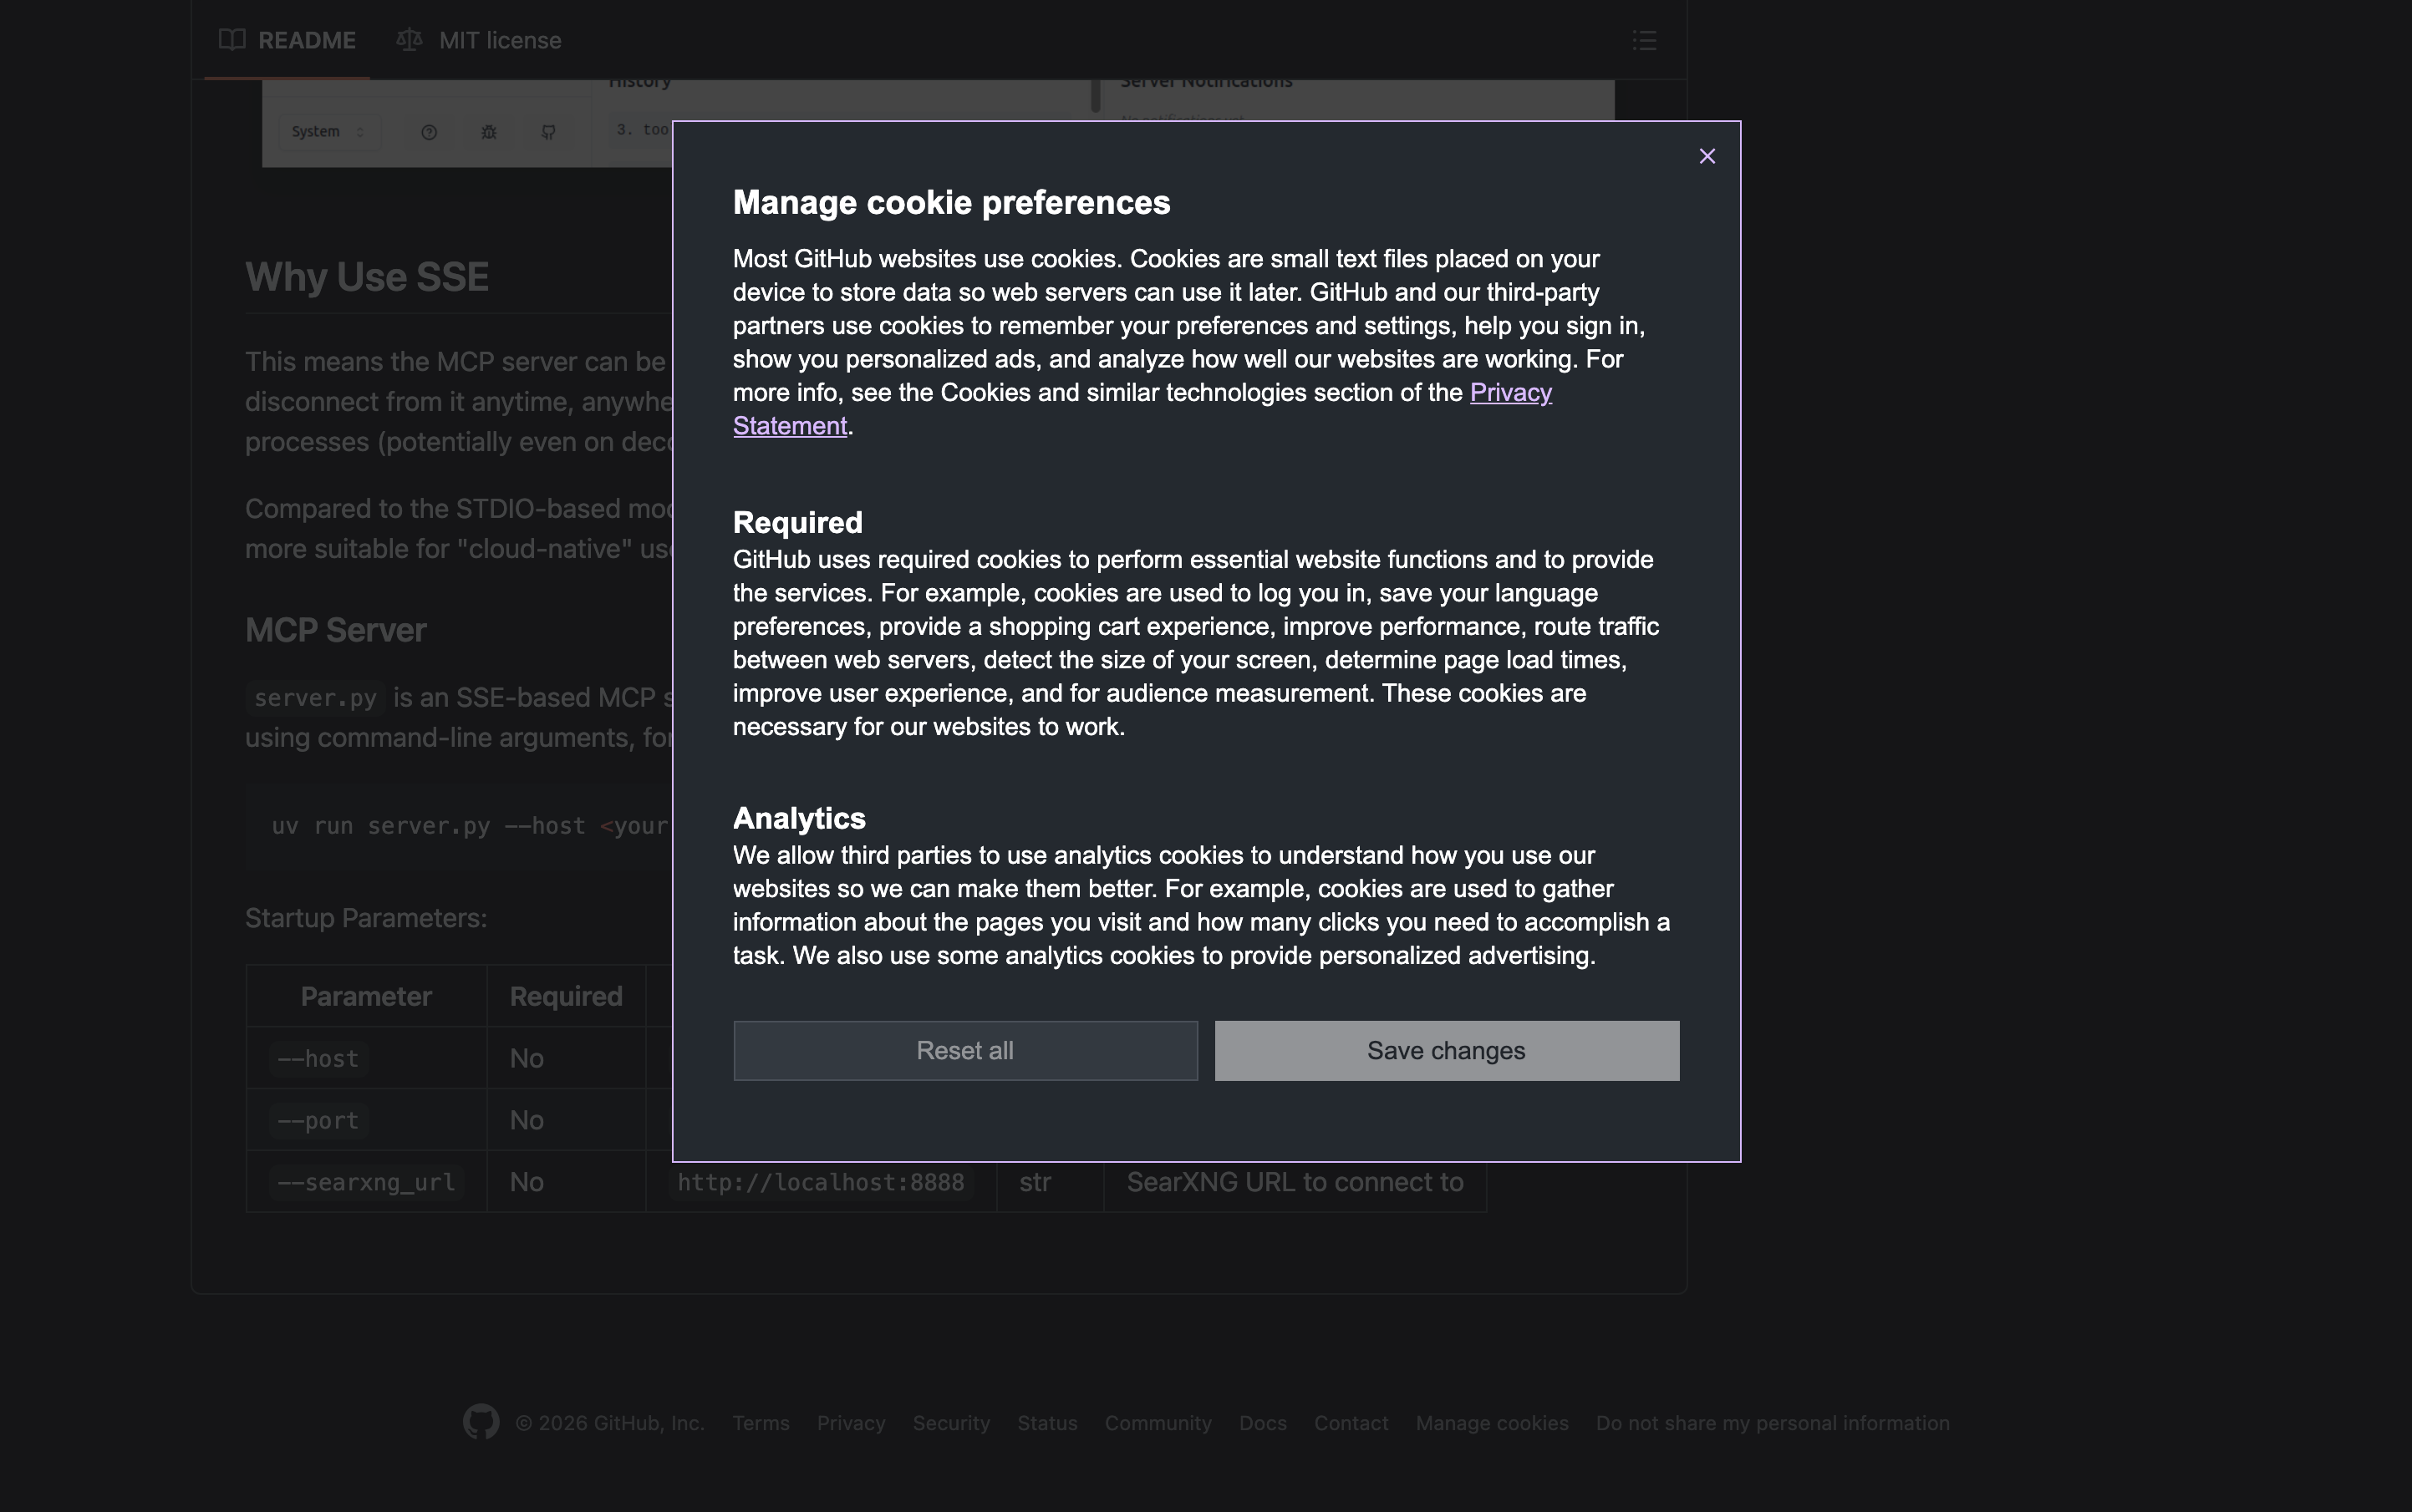2412x1512 pixels.
Task: Click the scale icon beside MIT license
Action: point(408,40)
